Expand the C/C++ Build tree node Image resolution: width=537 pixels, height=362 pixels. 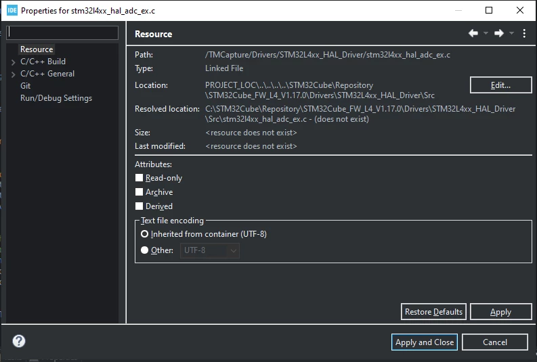(14, 62)
